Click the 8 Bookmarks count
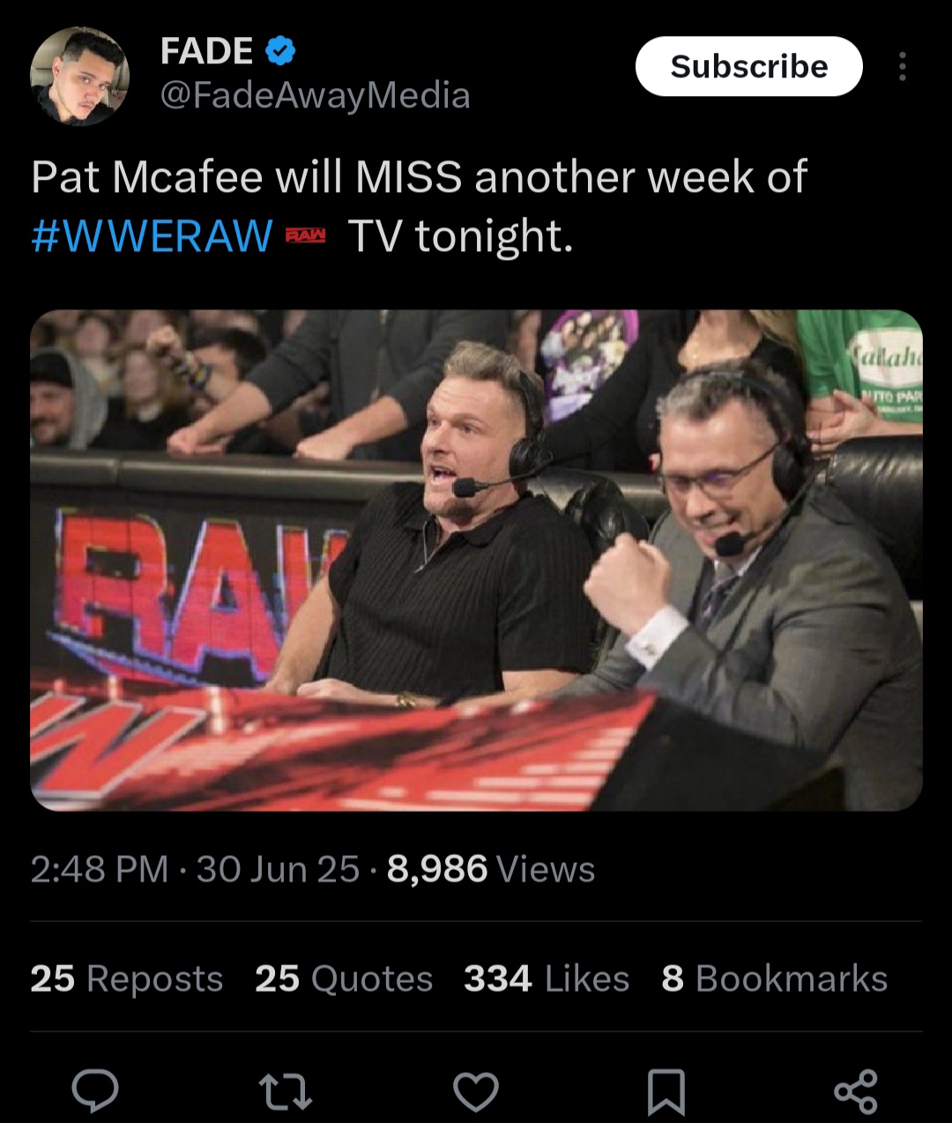The width and height of the screenshot is (952, 1123). tap(775, 978)
